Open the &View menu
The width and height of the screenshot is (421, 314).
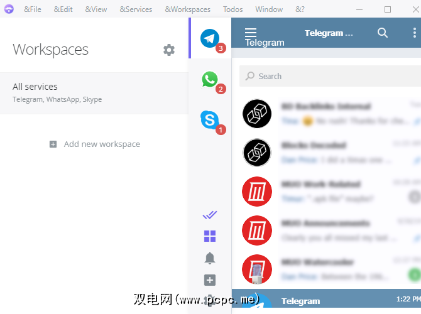click(96, 9)
